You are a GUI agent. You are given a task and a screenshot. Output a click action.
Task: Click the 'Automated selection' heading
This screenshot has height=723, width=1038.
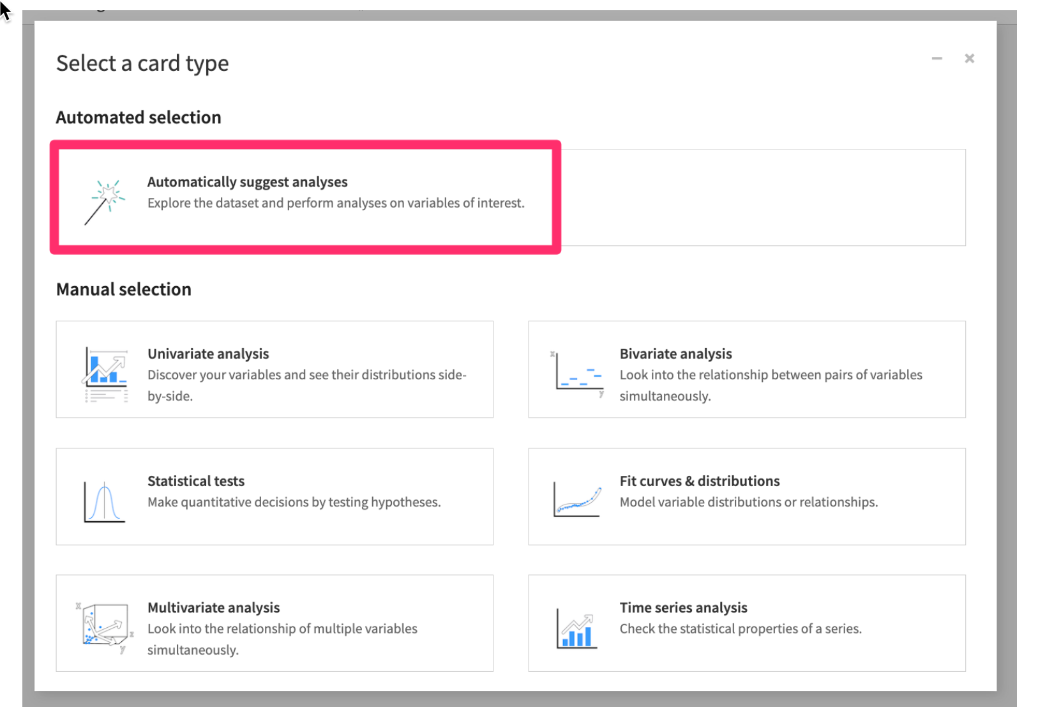(x=139, y=118)
